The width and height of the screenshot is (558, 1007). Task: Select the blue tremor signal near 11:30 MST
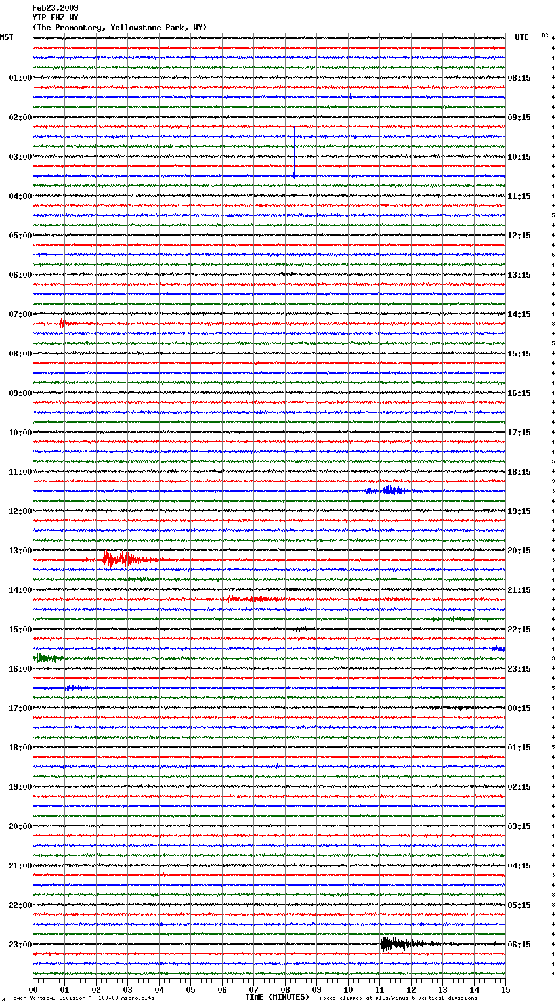[389, 490]
